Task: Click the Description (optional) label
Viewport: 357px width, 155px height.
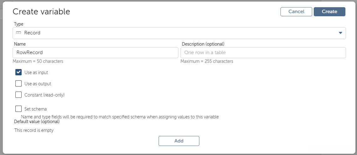Action: point(203,44)
